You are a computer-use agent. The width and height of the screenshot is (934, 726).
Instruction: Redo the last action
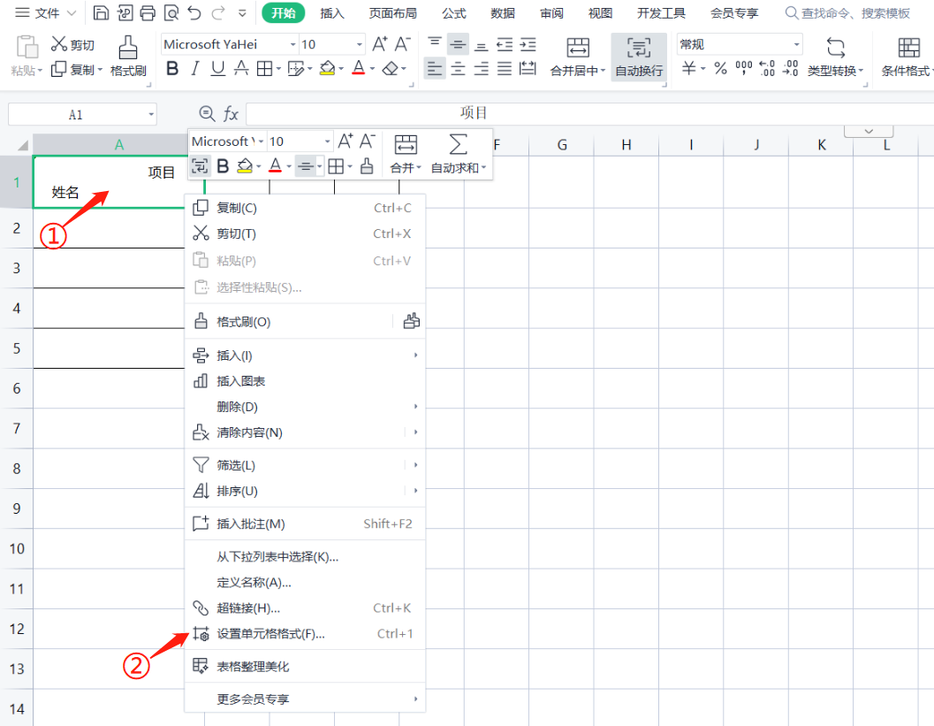(x=218, y=12)
